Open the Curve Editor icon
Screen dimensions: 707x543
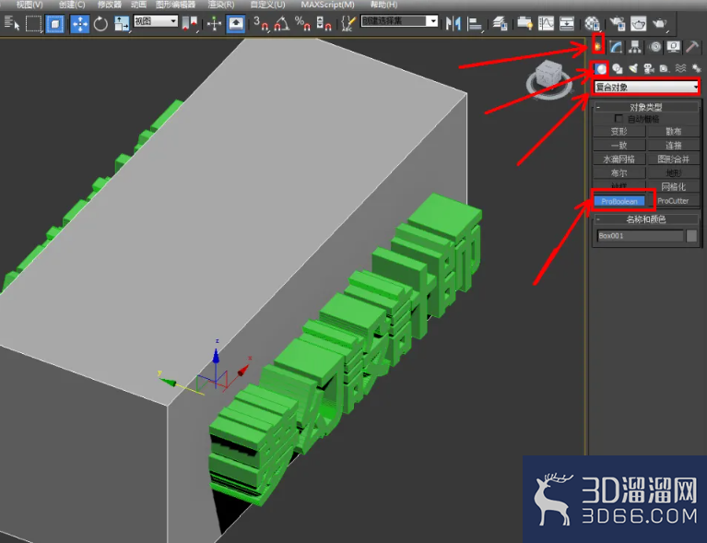click(546, 23)
